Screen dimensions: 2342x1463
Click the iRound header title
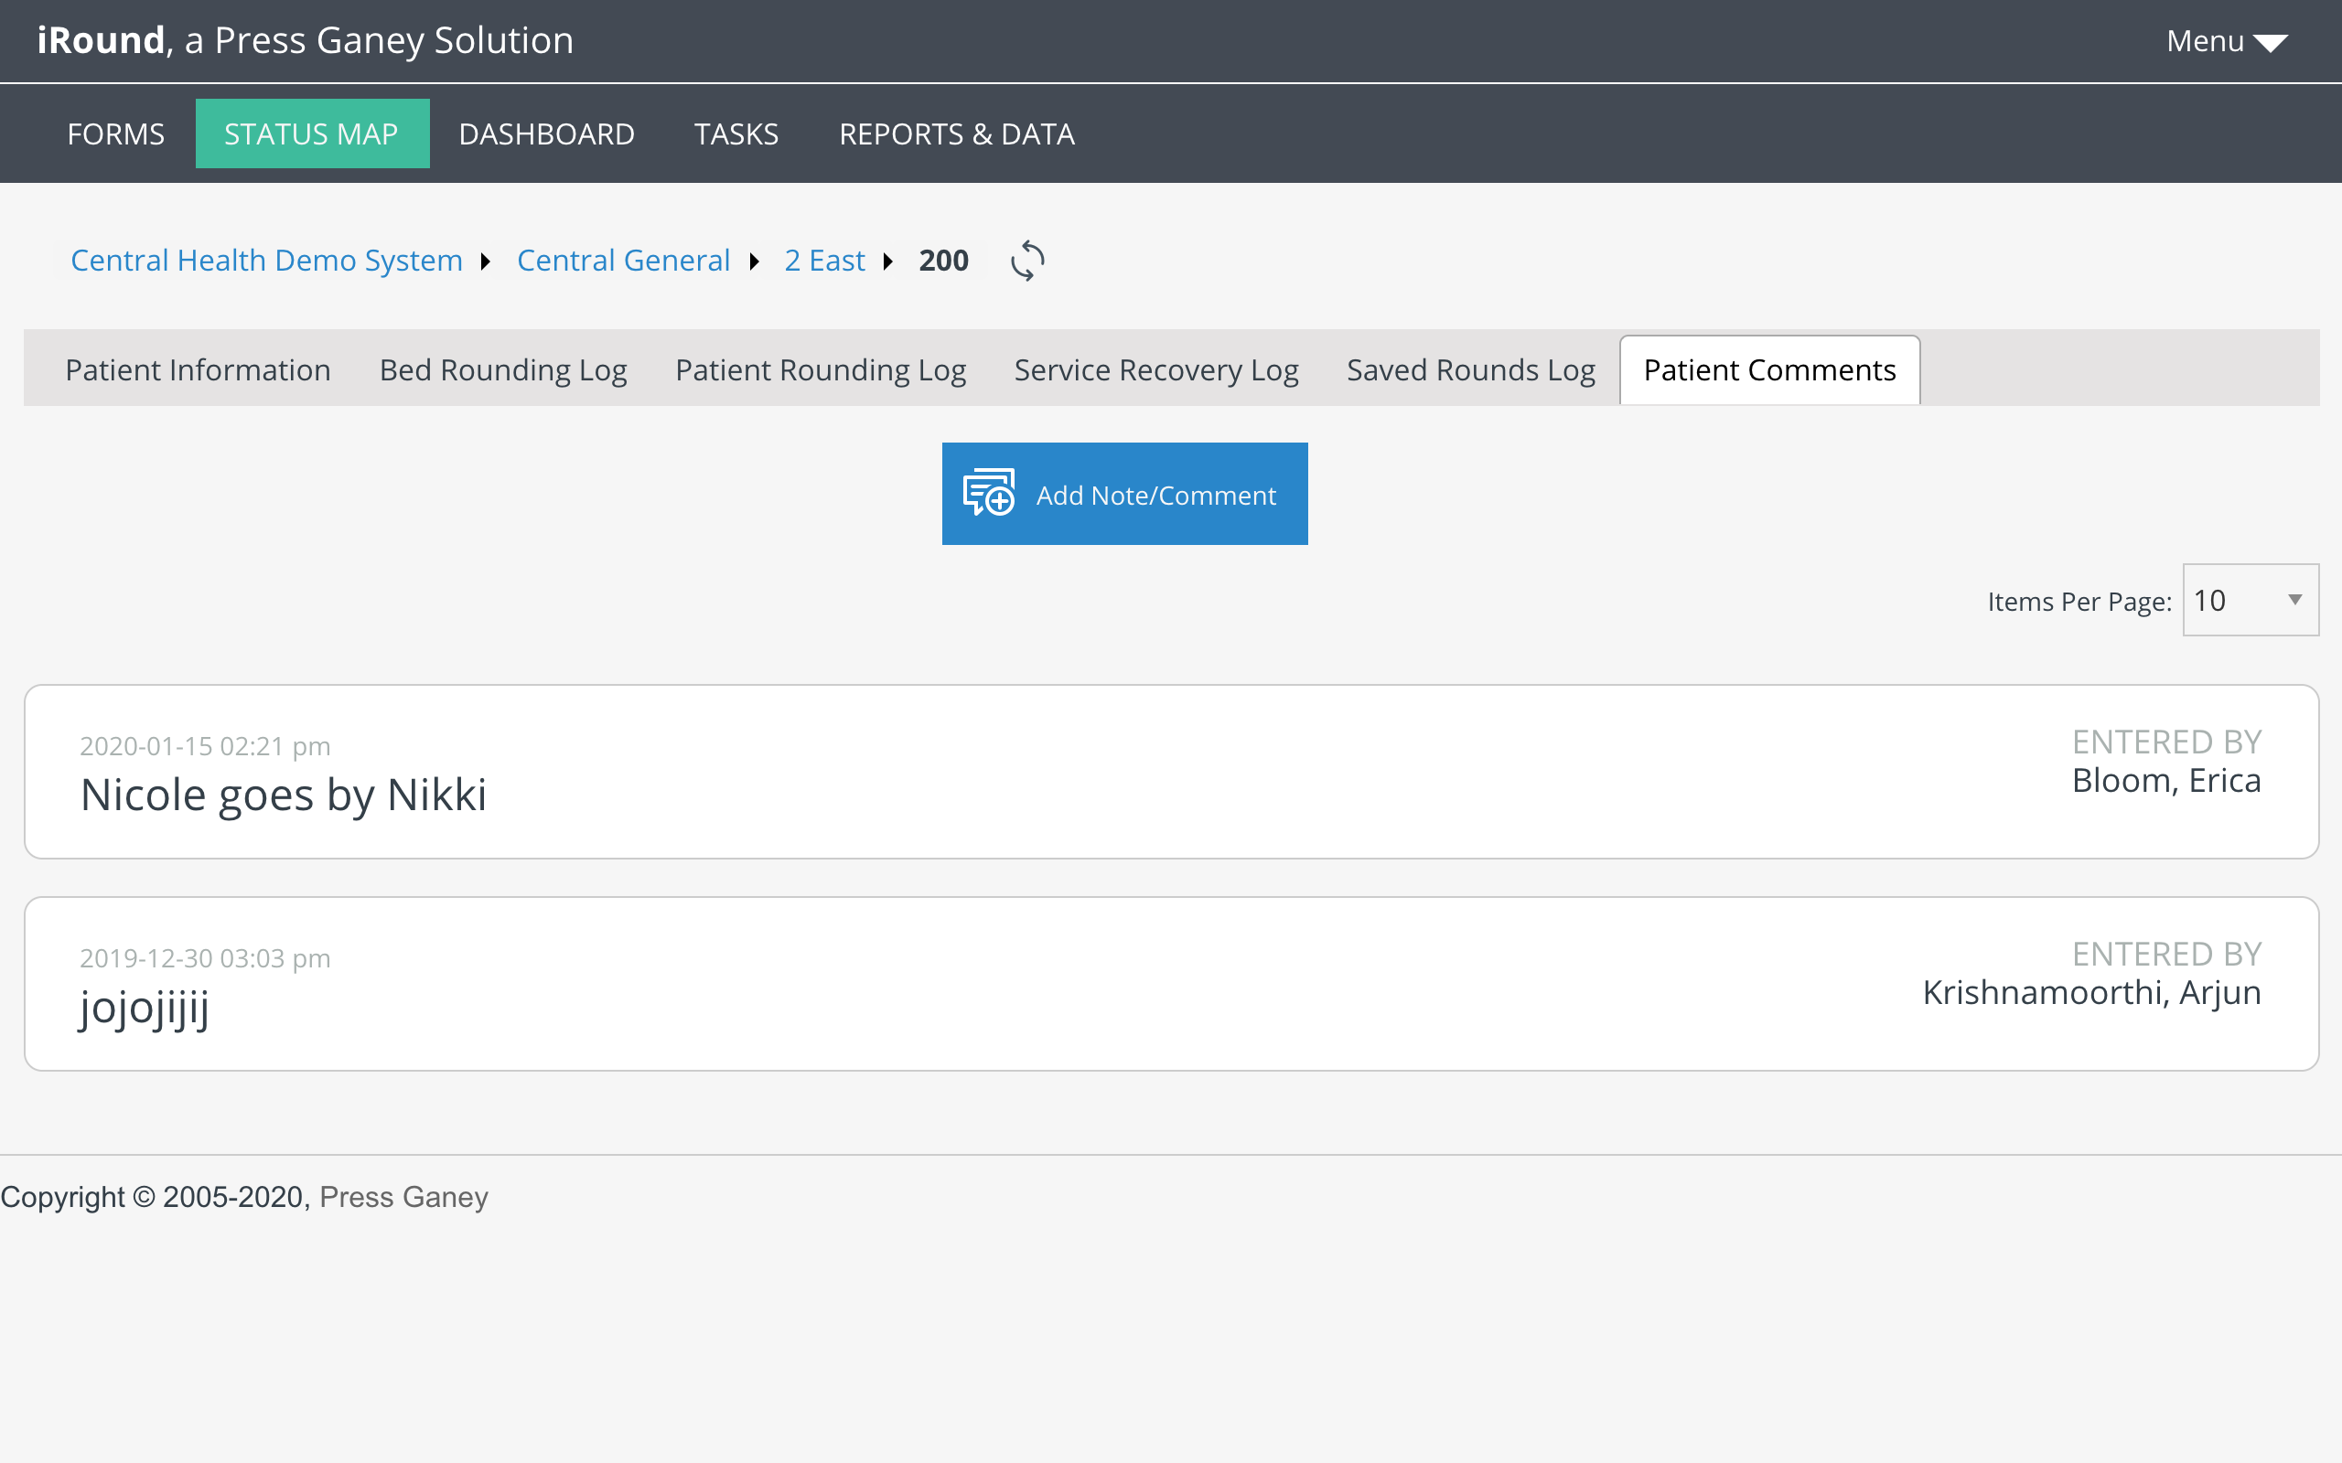(305, 40)
